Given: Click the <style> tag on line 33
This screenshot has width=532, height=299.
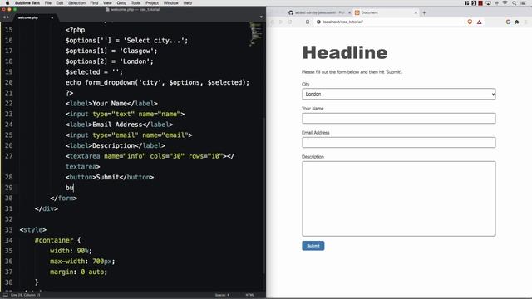Looking at the screenshot, I should tap(33, 229).
